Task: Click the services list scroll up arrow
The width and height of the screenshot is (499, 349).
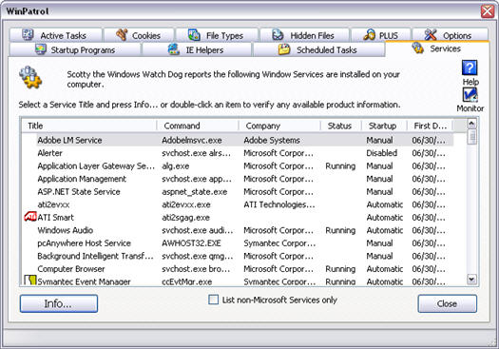Action: [471, 124]
